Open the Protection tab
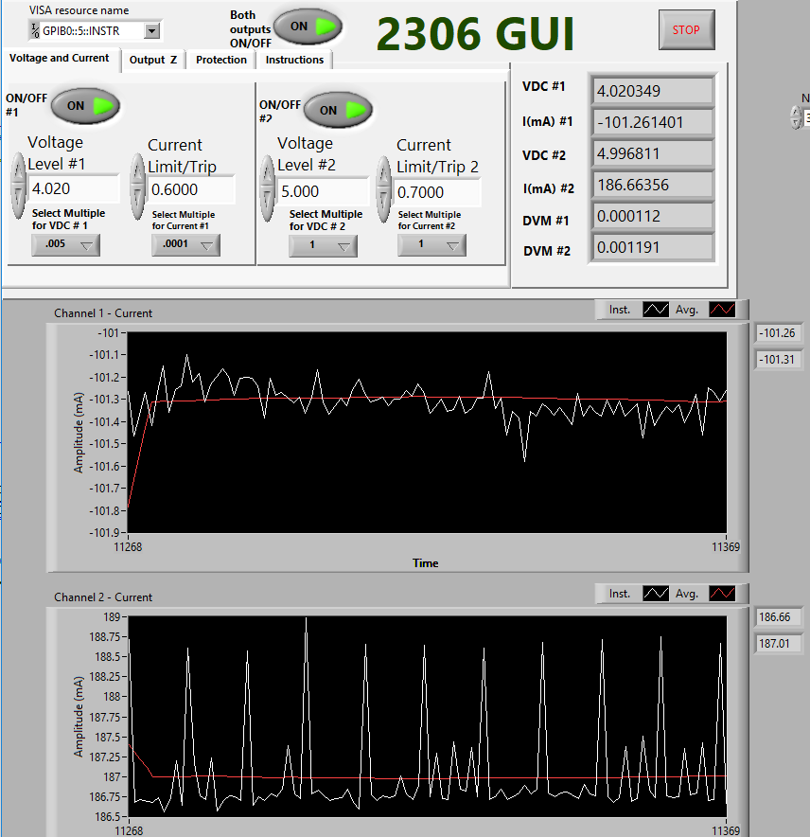The width and height of the screenshot is (810, 837). tap(220, 60)
